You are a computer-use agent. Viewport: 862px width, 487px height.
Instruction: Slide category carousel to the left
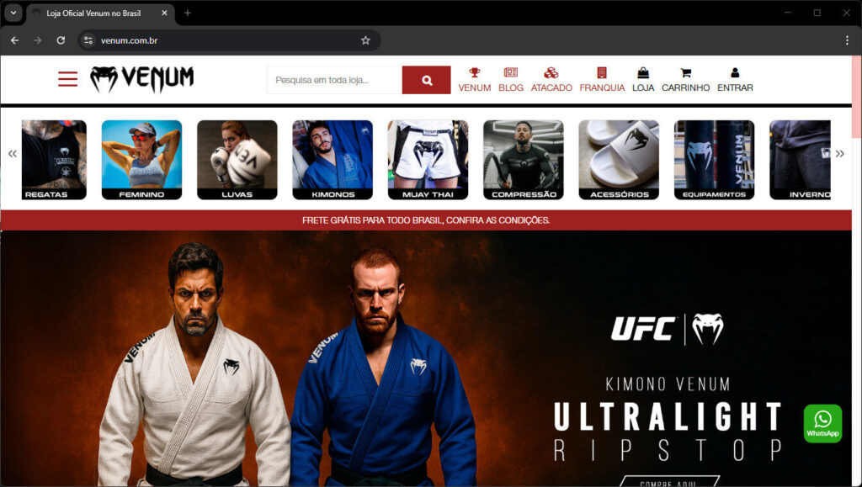[12, 154]
